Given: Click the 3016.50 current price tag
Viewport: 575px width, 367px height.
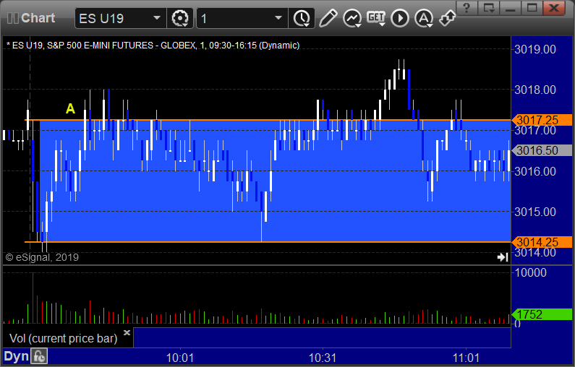Looking at the screenshot, I should [542, 150].
